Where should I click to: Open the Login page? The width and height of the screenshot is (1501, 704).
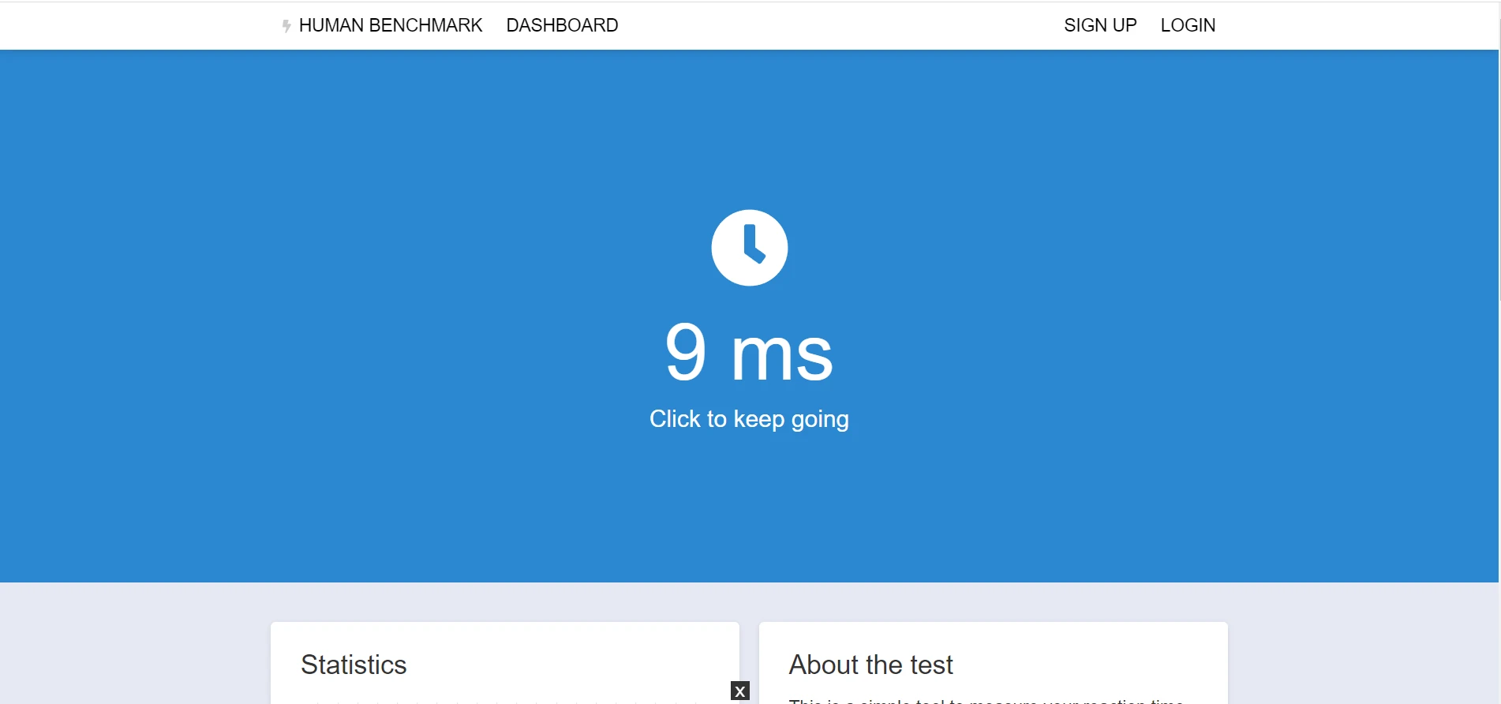point(1187,25)
